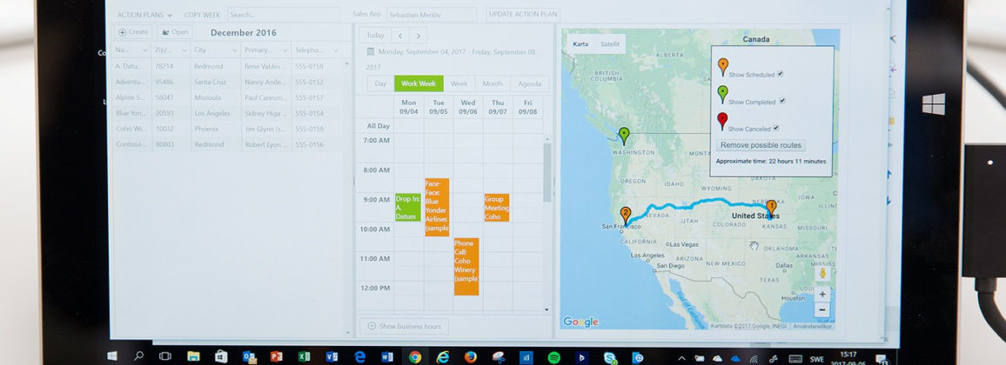Open the Drop In: A. Datum appointment
The width and height of the screenshot is (1006, 365).
coord(408,208)
